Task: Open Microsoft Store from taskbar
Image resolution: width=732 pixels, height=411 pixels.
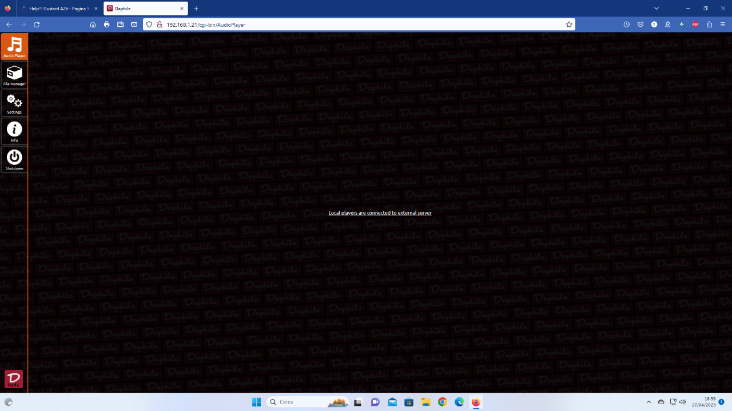Action: pyautogui.click(x=409, y=402)
